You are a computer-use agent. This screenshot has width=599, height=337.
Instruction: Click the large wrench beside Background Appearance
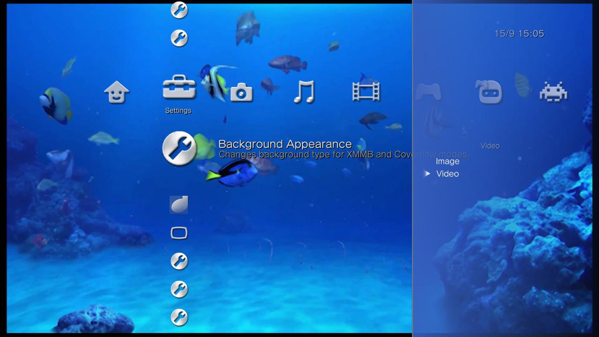[x=179, y=148]
